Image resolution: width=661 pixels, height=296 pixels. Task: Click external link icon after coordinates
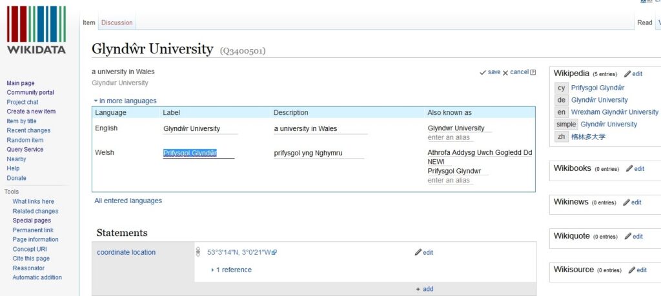(x=274, y=253)
